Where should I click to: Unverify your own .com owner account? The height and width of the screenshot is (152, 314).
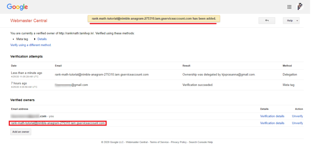pos(297,116)
